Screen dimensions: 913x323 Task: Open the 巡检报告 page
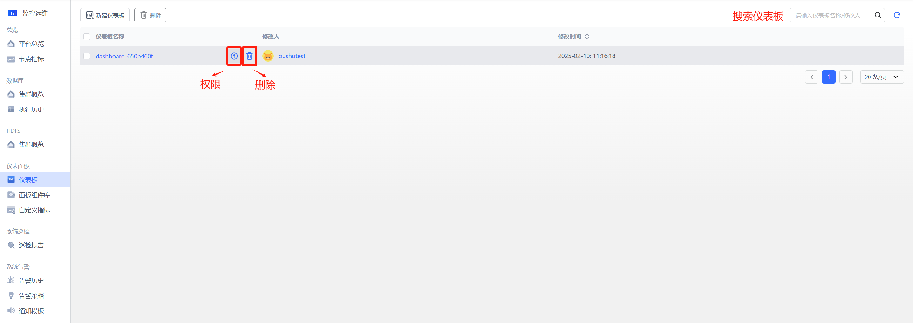pos(31,246)
